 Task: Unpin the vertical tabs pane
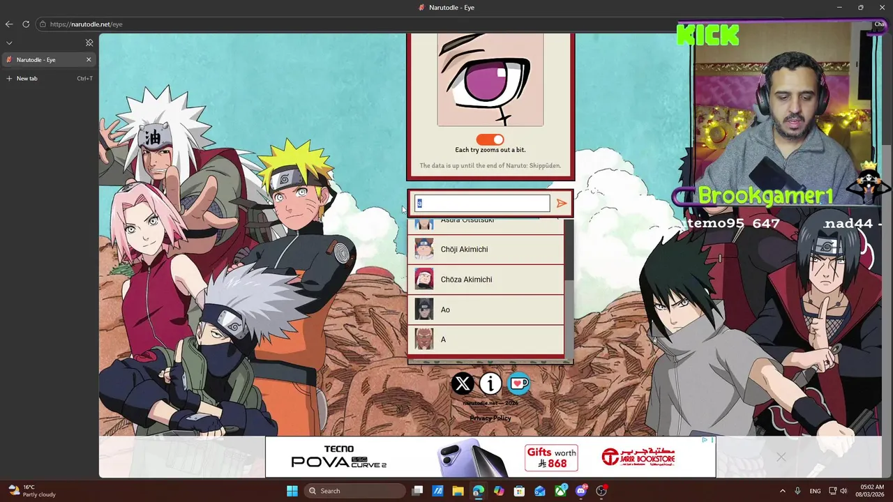point(89,43)
